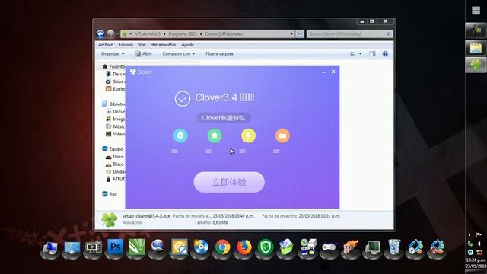
Task: Go back in Explorer with the Back arrow
Action: 100,33
